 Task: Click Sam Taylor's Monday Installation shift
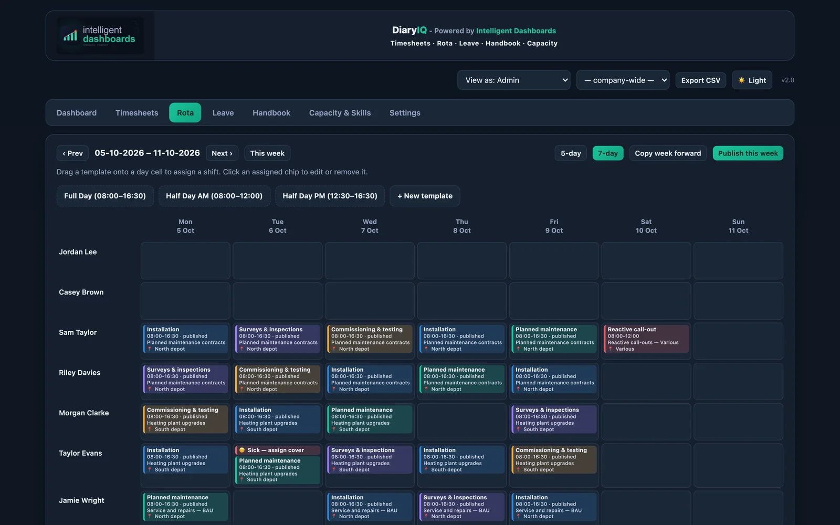(x=185, y=339)
